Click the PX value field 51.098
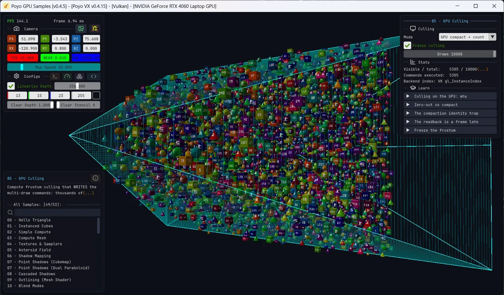Screen dimensions: 504x295 28,39
